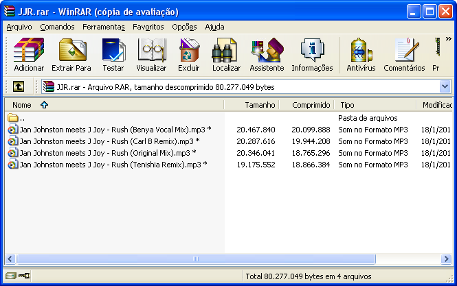Open the parent folder '..' entry

pyautogui.click(x=22, y=118)
